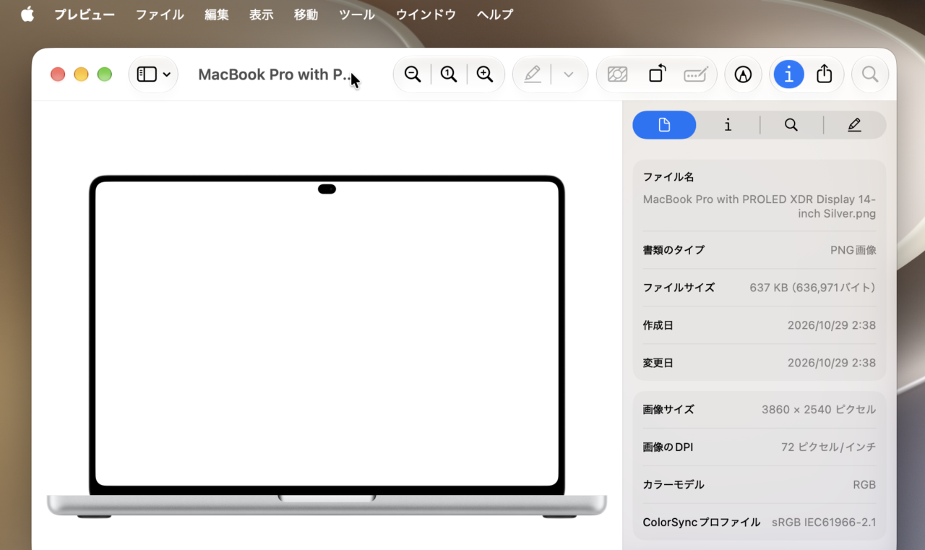This screenshot has height=550, width=925.
Task: Click the RGB color model value
Action: click(864, 485)
